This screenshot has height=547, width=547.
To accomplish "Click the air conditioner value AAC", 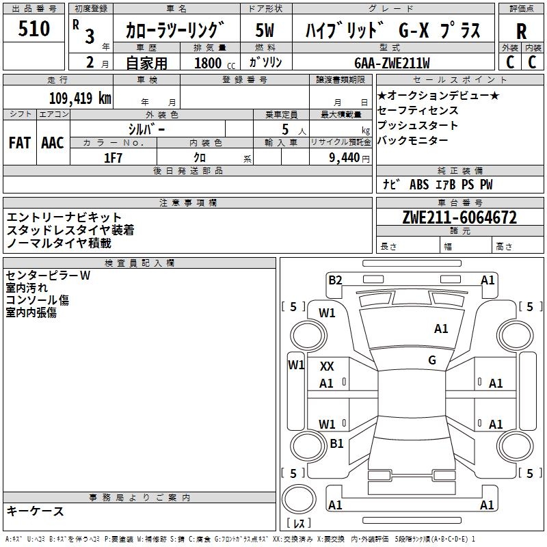I will click(x=53, y=143).
